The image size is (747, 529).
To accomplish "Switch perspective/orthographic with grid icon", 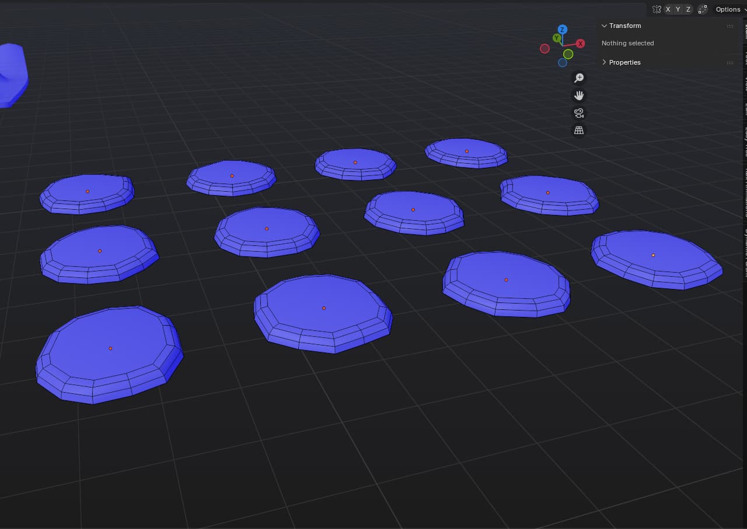I will [x=579, y=131].
